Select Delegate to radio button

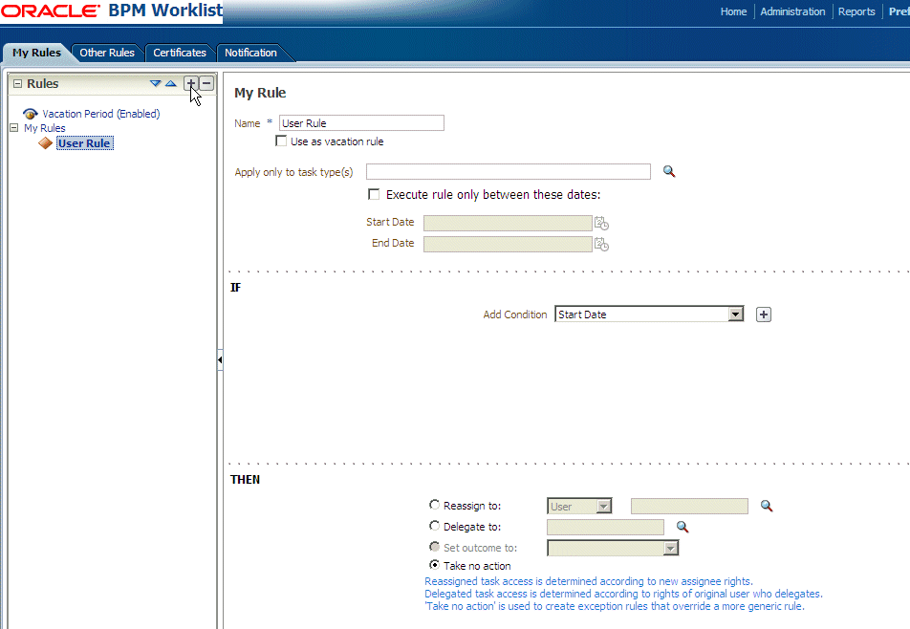coord(434,526)
